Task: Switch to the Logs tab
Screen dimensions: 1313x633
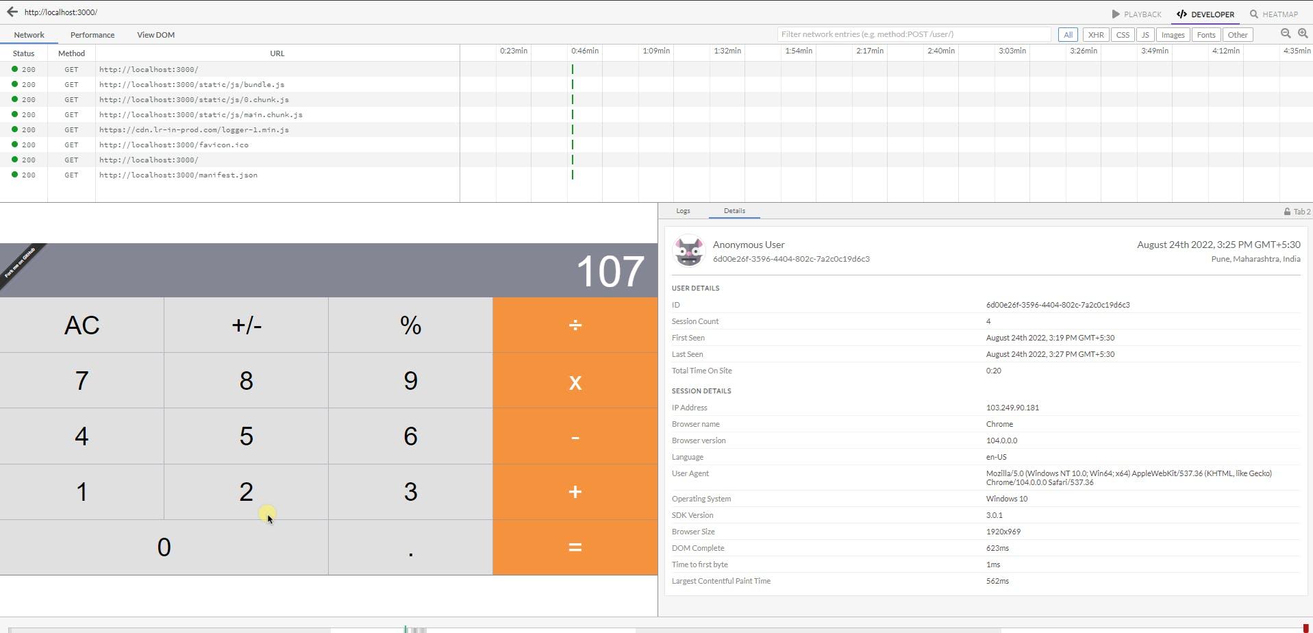Action: pos(683,211)
